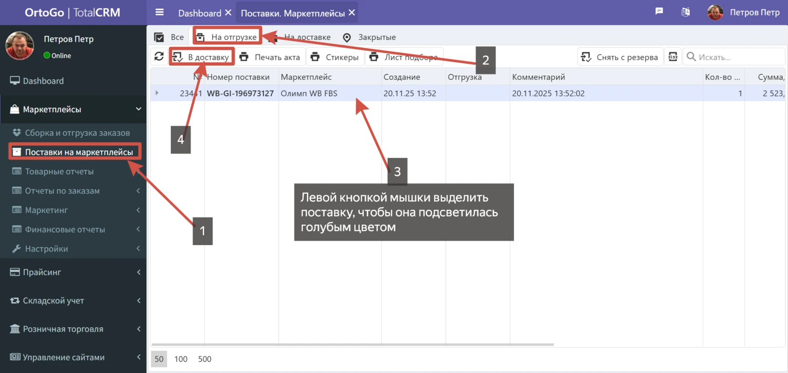This screenshot has width=788, height=373.
Task: Expand the Складской учет sidebar menu
Action: (x=73, y=301)
